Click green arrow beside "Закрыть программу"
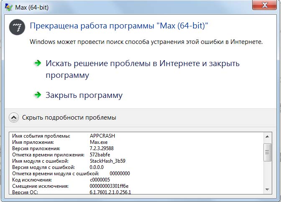The height and width of the screenshot is (202, 281). click(38, 95)
